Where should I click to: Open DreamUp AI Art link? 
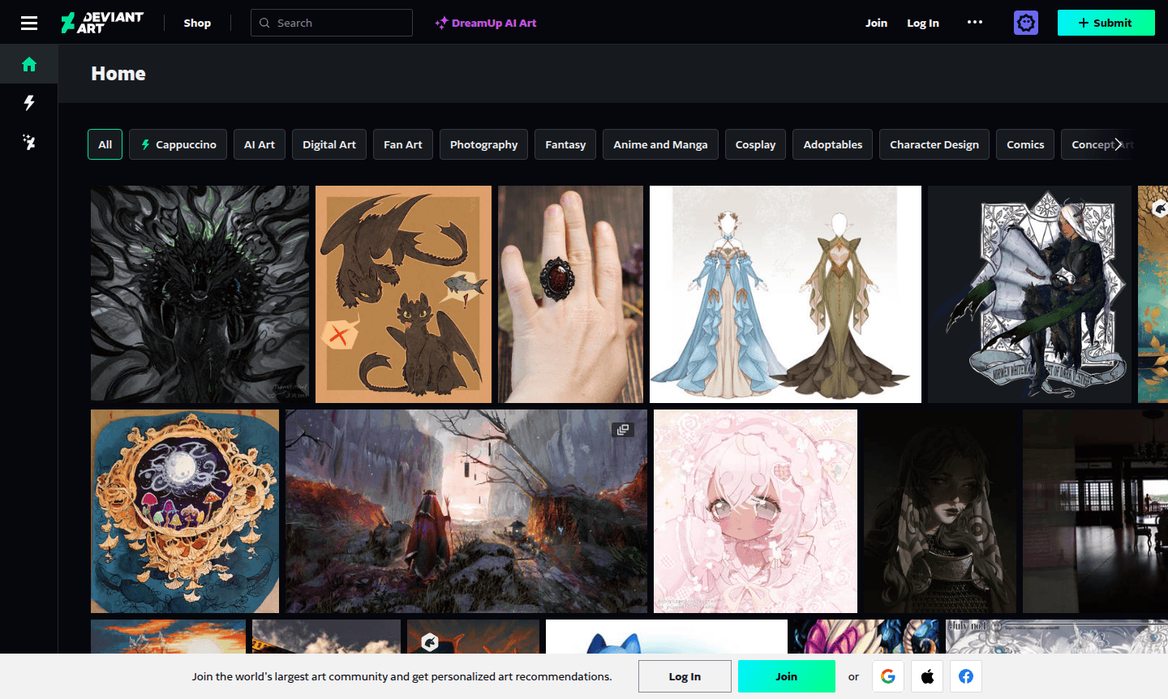[x=486, y=22]
